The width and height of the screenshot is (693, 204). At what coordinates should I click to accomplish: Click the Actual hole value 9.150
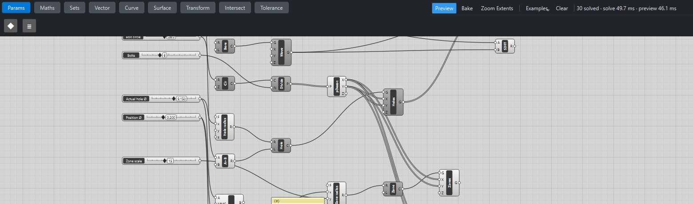click(181, 99)
